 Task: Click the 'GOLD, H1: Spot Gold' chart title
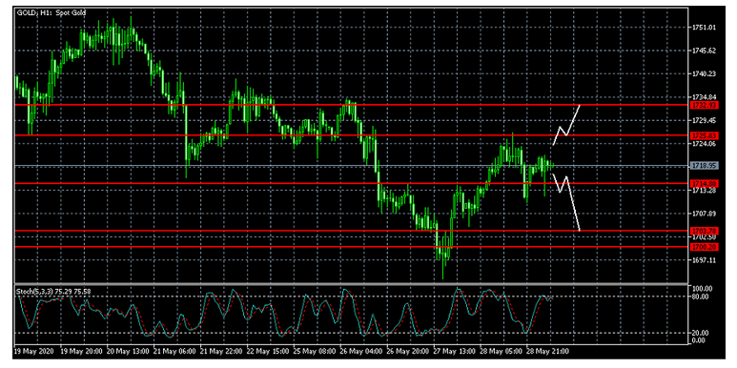click(51, 12)
